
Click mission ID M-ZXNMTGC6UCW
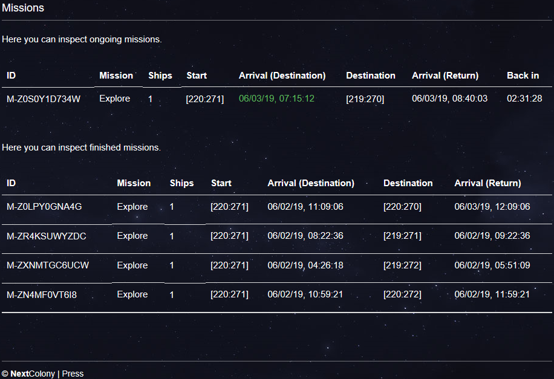coord(48,265)
